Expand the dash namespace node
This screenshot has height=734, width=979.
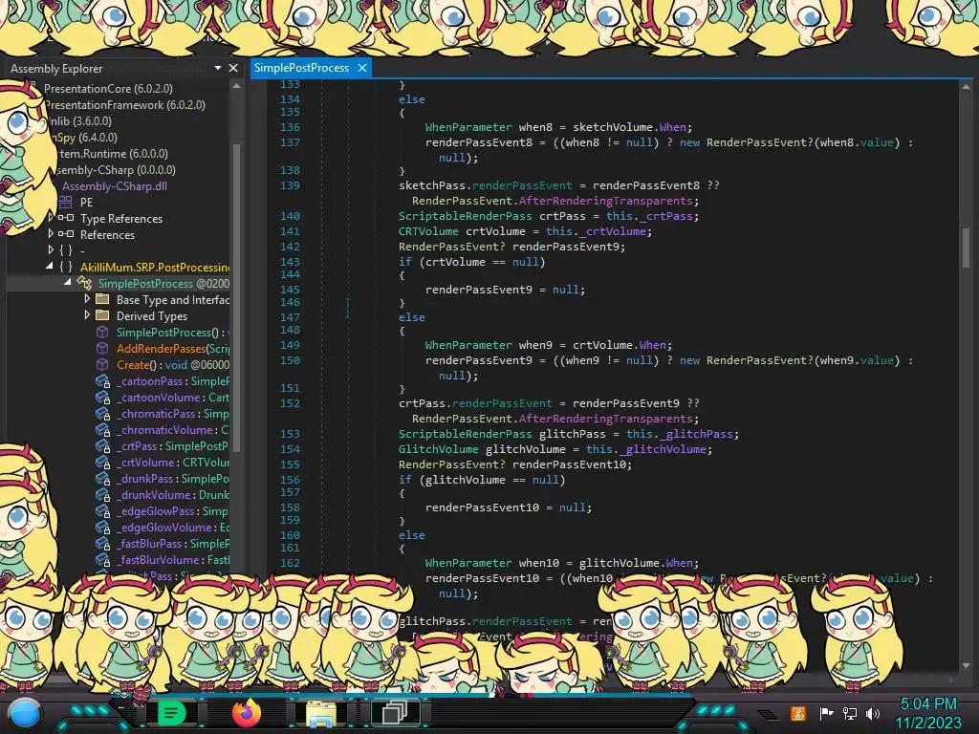point(51,250)
